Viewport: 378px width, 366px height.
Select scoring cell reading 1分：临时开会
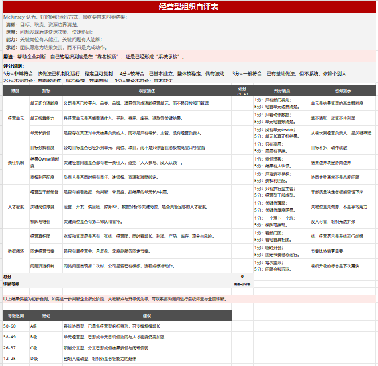pyautogui.click(x=281, y=251)
